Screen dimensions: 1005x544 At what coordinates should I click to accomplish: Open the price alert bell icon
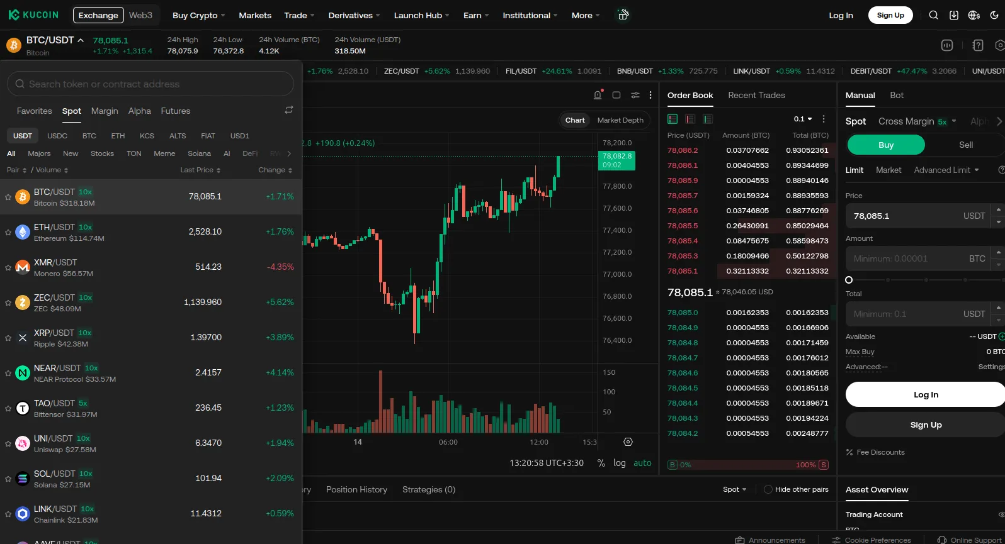coord(598,95)
